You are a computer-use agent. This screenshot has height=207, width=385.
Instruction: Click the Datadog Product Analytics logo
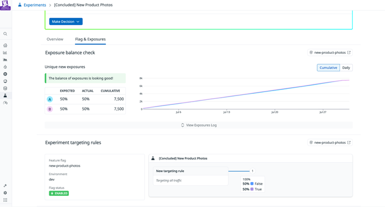tap(6, 5)
